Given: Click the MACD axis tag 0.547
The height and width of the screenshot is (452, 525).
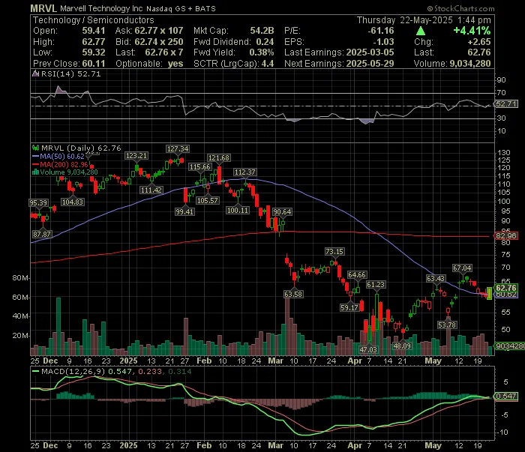Looking at the screenshot, I should (506, 397).
